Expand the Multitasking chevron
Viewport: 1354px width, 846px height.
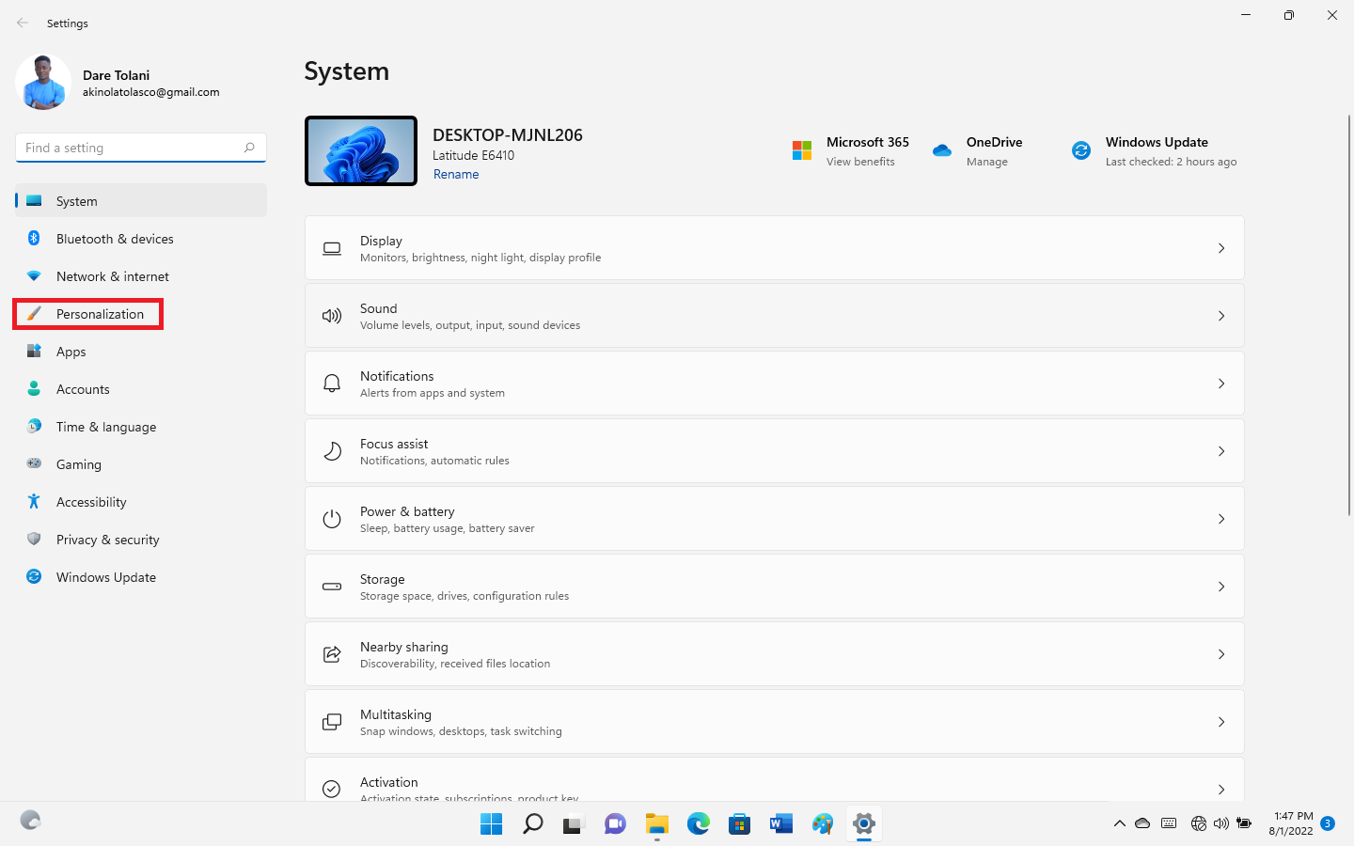[1221, 722]
